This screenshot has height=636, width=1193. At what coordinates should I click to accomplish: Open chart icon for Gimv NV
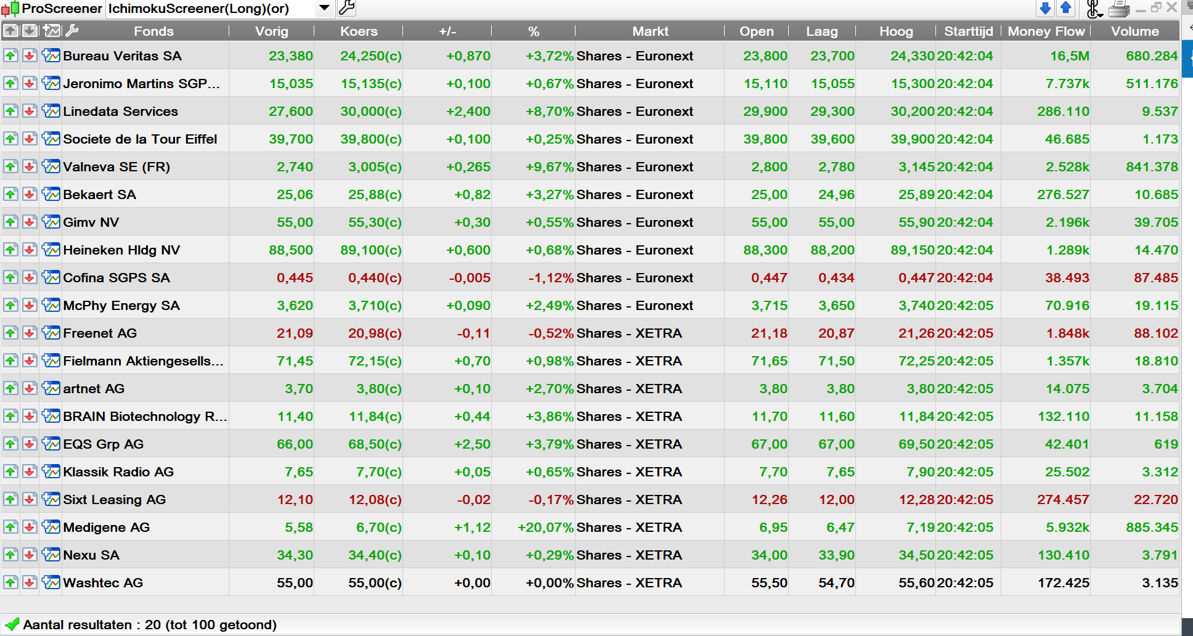51,222
